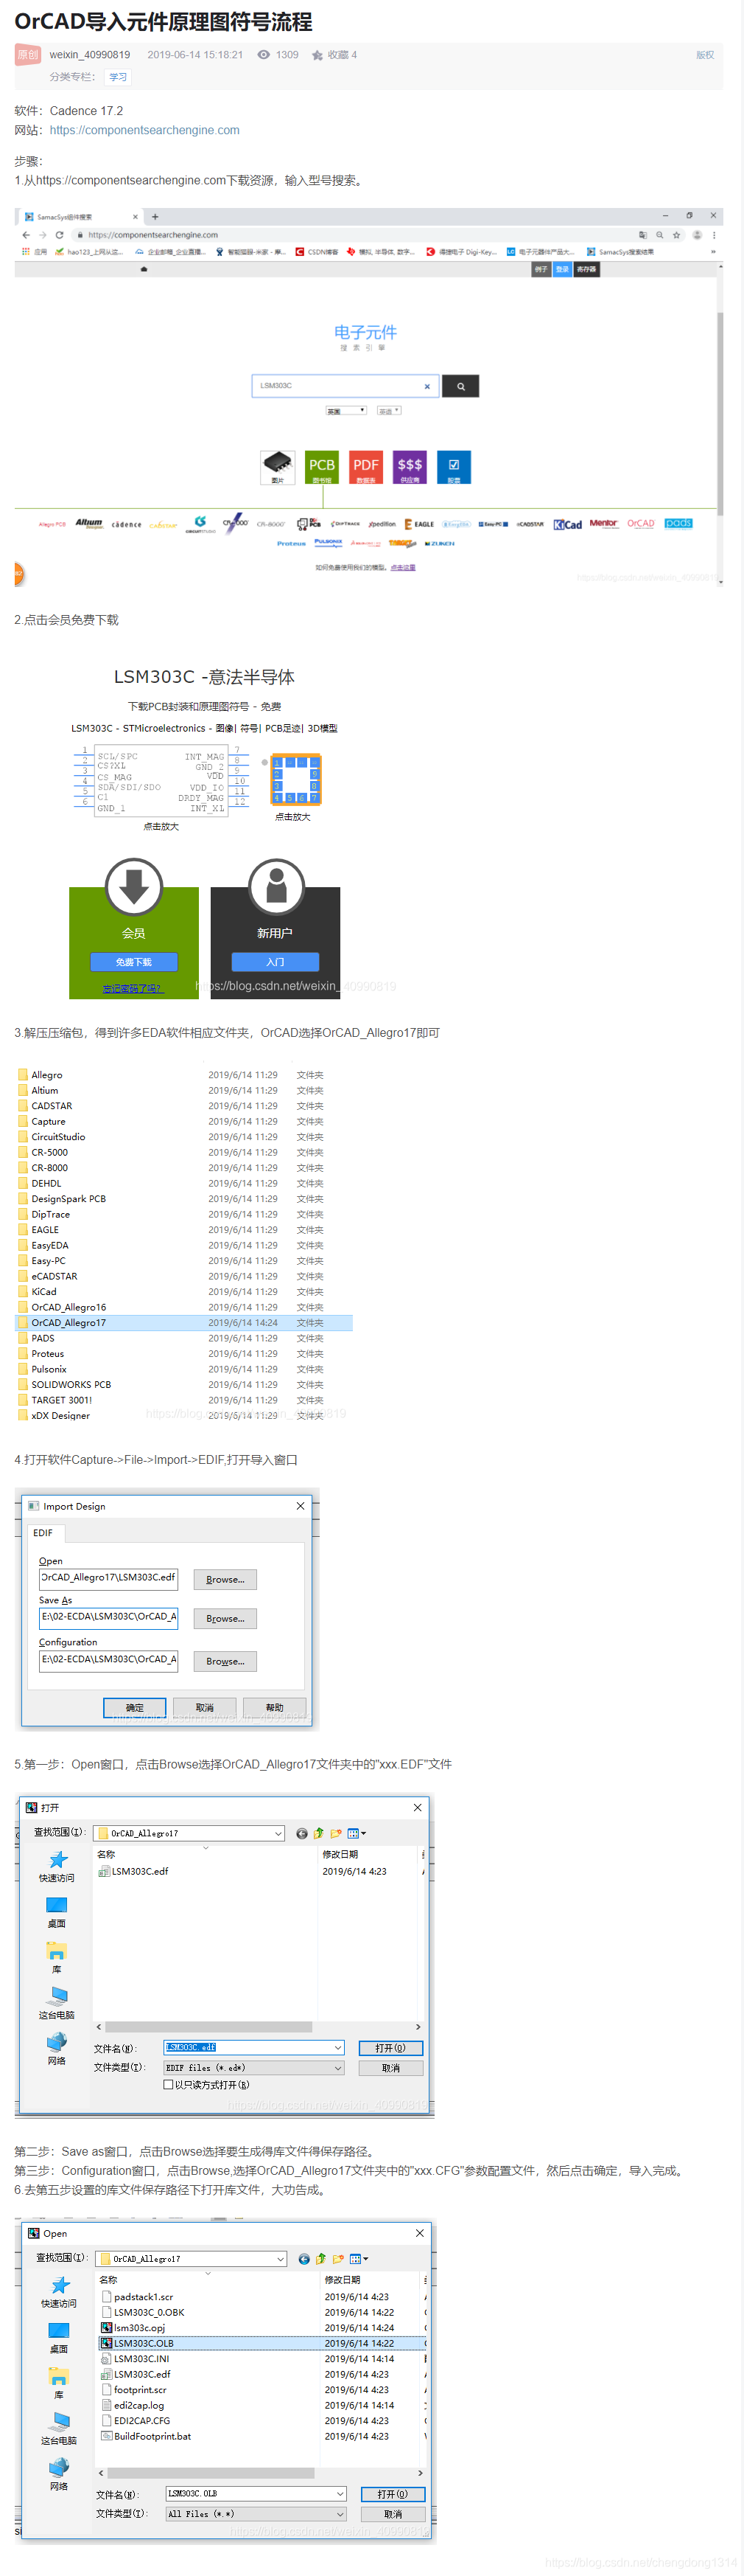Screen dimensions: 744x2576
Task: Select LSM303C.edf in the 打开 dialog
Action: 134,1871
